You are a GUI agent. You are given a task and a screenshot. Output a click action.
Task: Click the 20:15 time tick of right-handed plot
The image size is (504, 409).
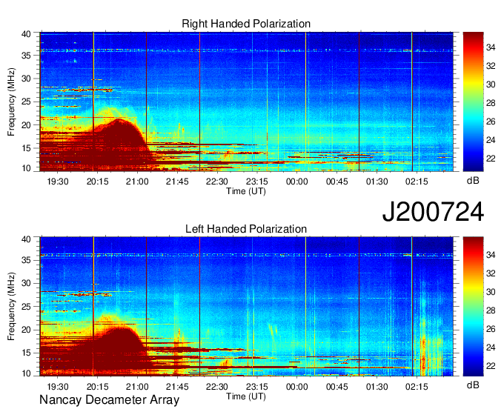click(98, 182)
